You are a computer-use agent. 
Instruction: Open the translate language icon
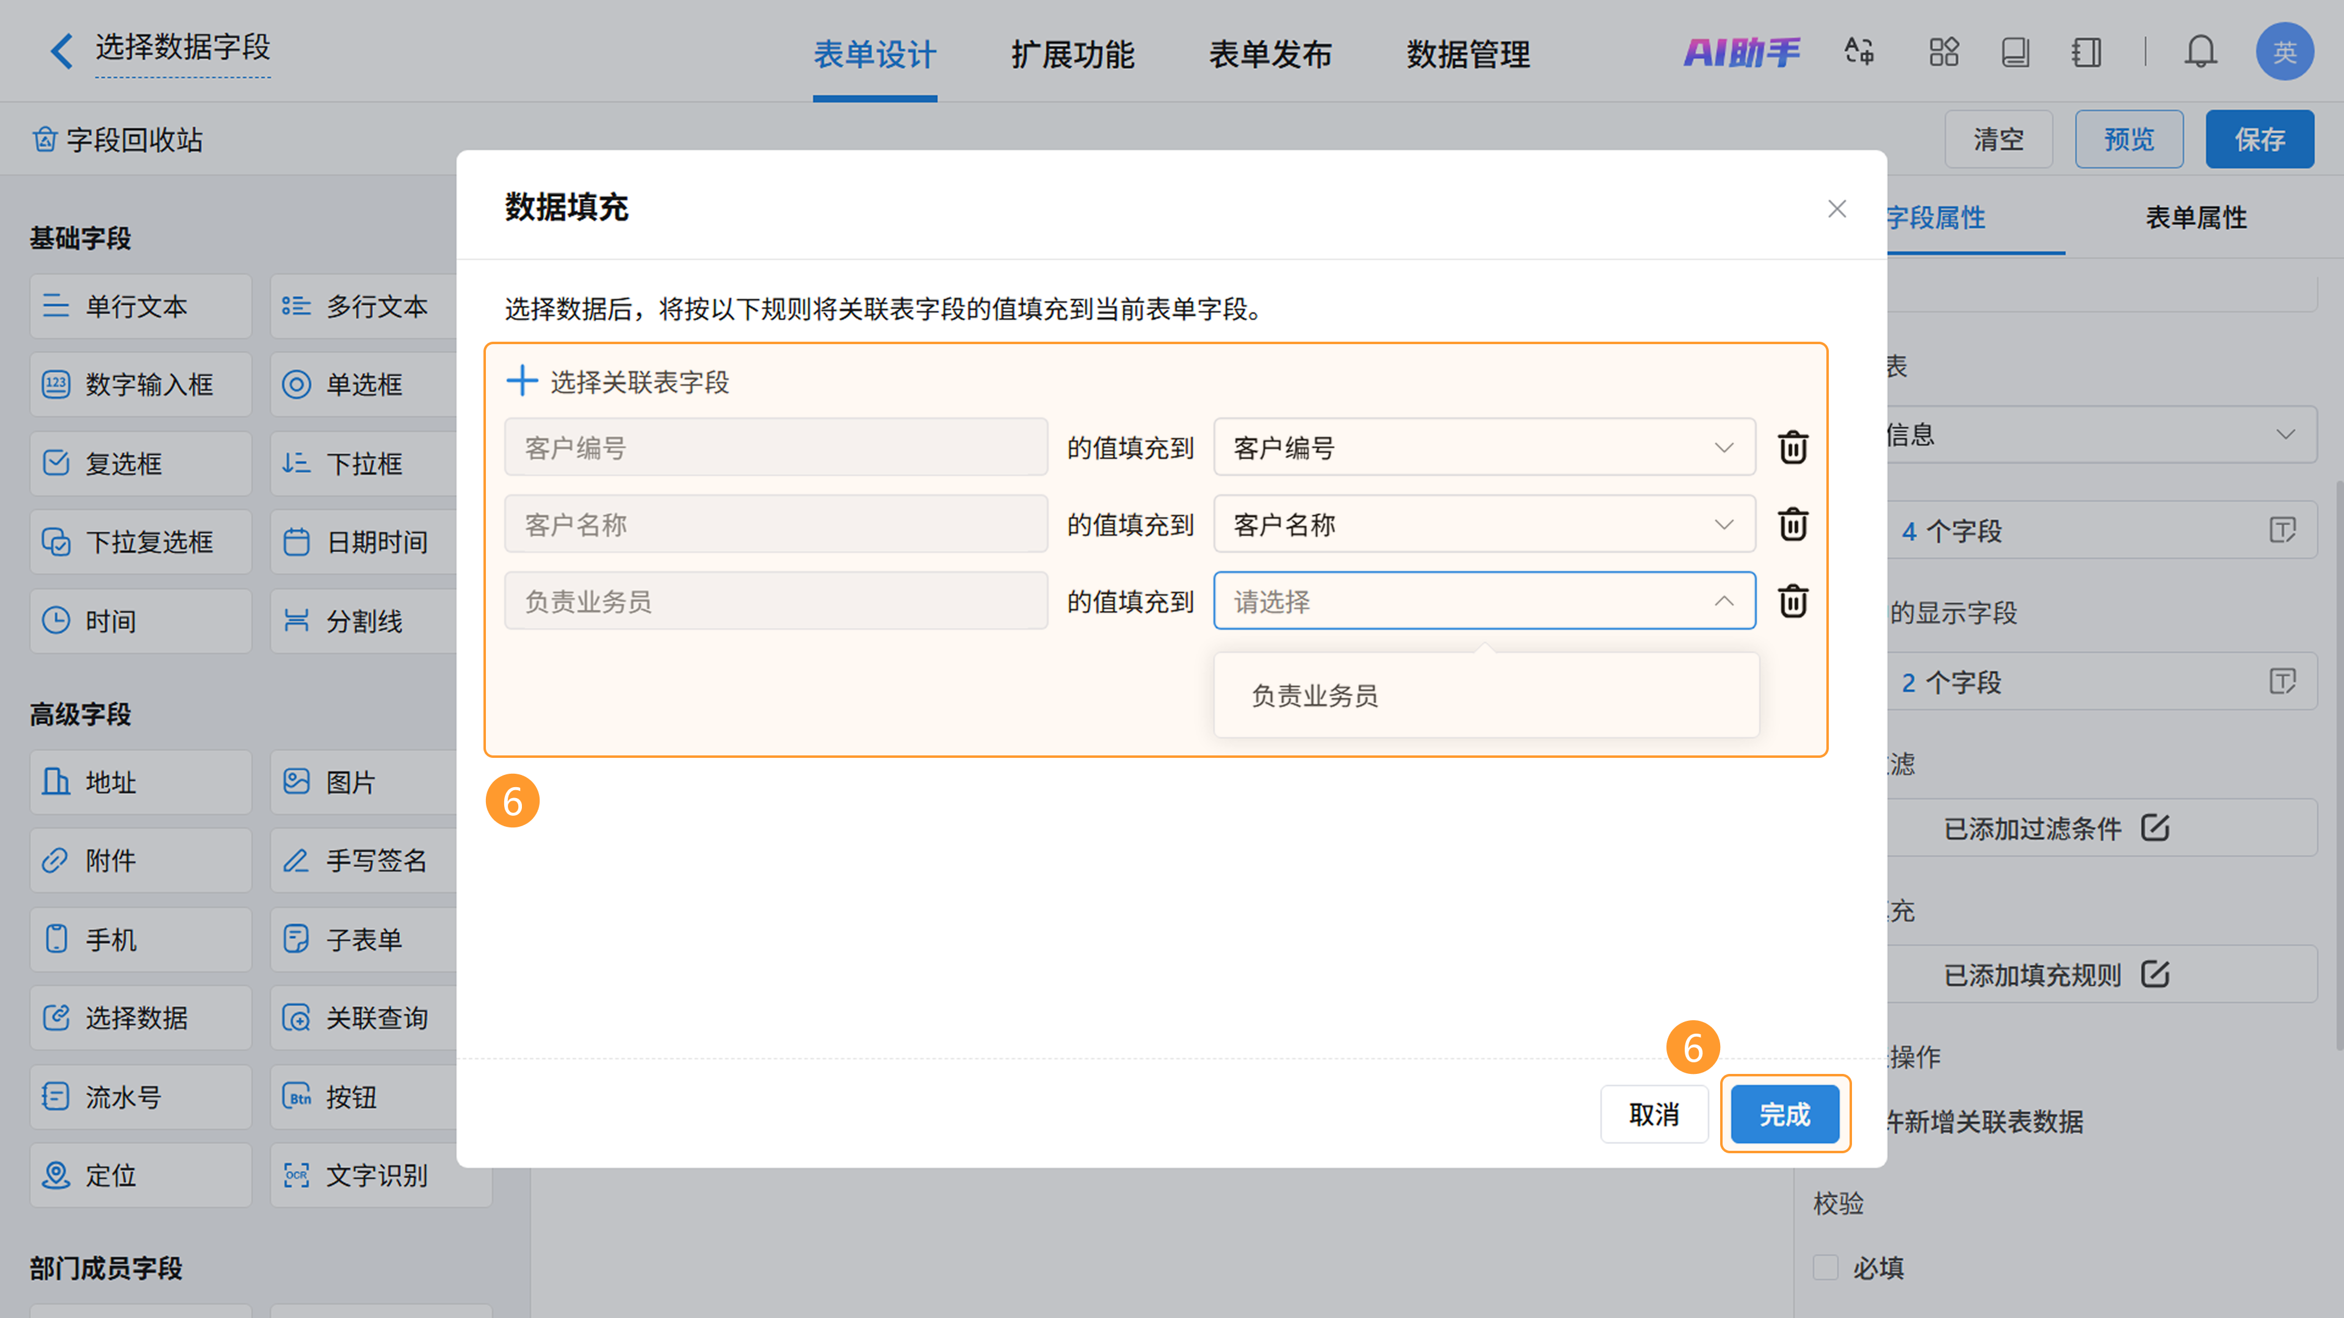point(1859,52)
